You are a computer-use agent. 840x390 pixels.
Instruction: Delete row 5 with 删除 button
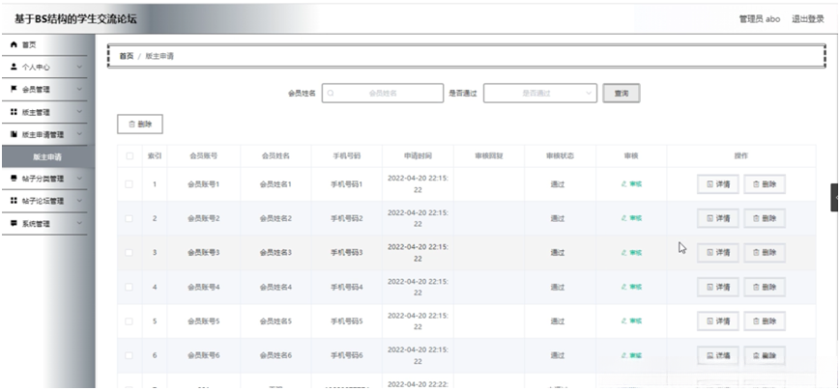tap(765, 321)
